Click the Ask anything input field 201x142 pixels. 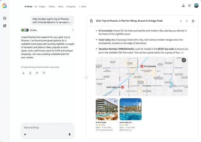click(47, 127)
